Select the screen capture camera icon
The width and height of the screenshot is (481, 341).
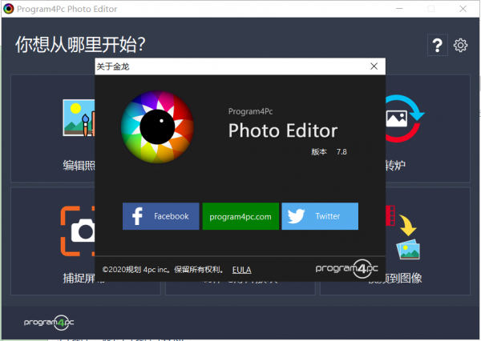coord(78,231)
